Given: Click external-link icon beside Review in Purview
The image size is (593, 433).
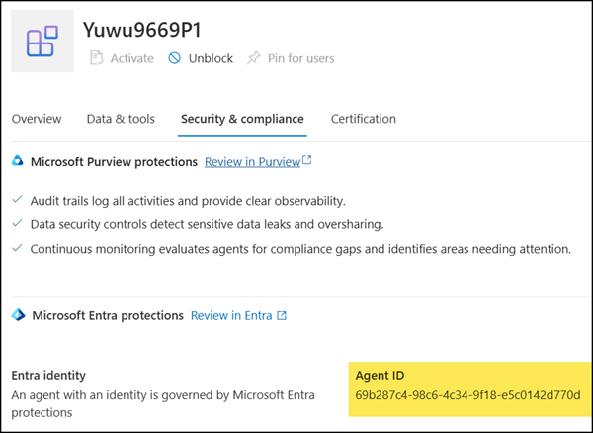Looking at the screenshot, I should [307, 160].
